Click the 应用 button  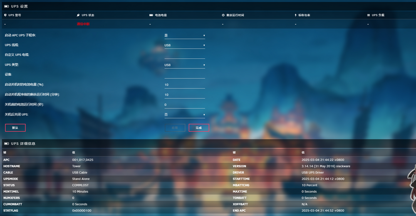175,128
